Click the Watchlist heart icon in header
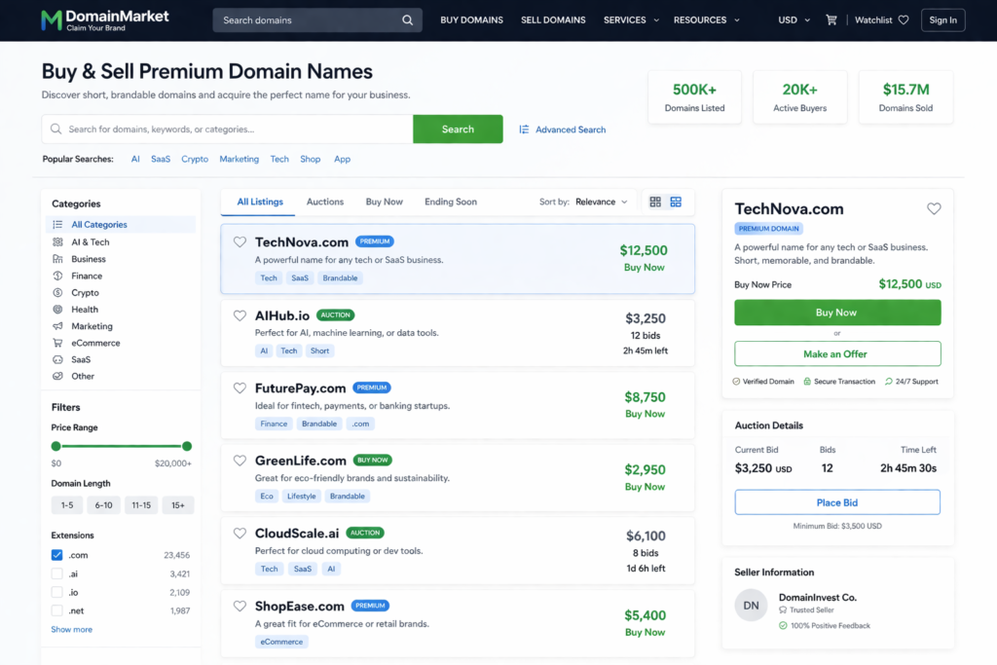 (904, 19)
